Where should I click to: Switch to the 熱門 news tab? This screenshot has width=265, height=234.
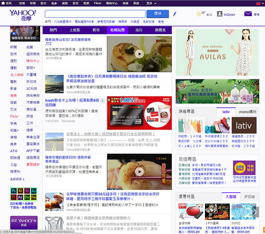[x=53, y=30]
